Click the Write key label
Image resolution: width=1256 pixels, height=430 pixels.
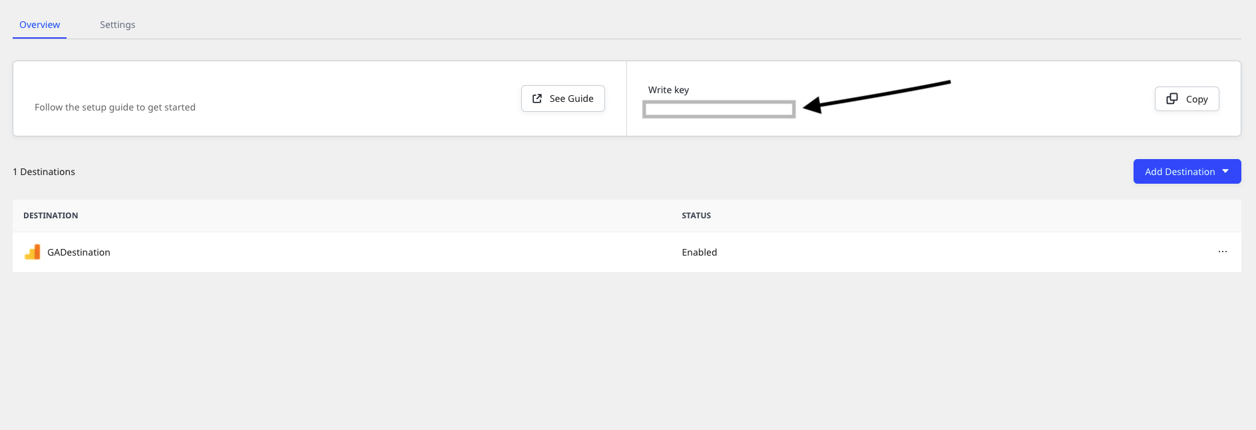point(669,90)
